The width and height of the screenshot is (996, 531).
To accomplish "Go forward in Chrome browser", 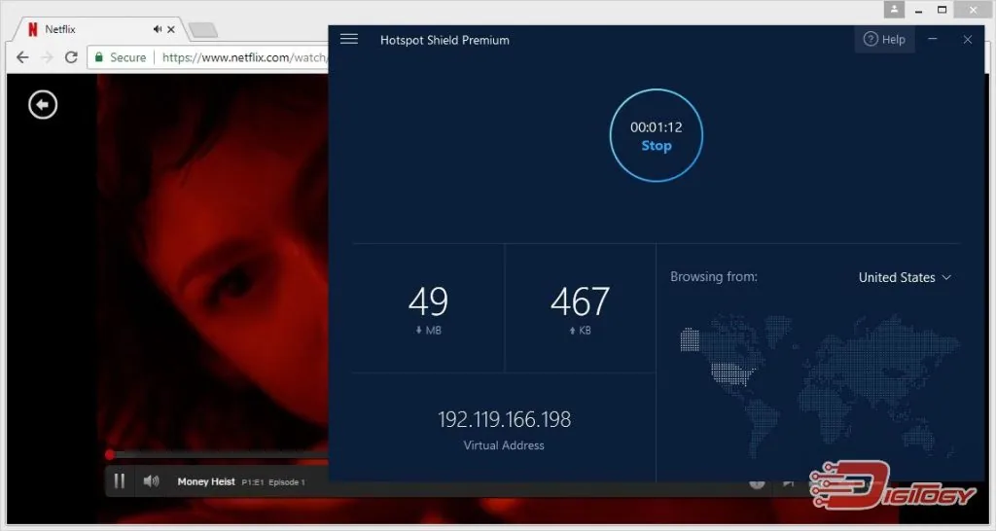I will (47, 57).
